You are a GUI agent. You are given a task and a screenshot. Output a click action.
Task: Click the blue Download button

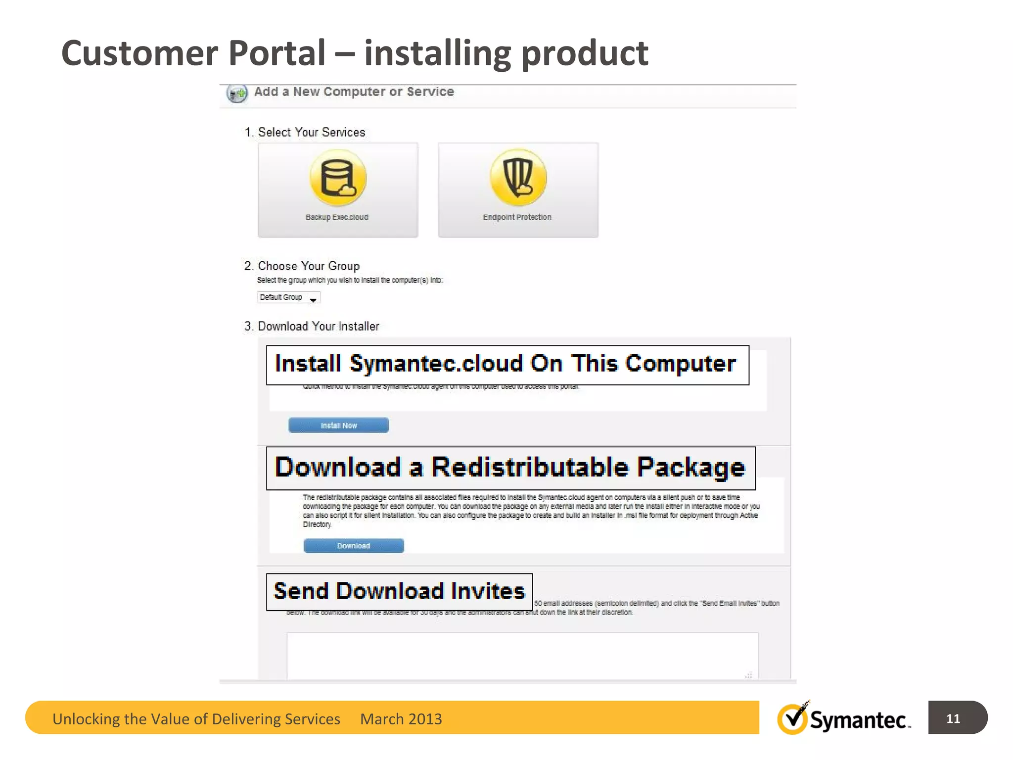[354, 546]
